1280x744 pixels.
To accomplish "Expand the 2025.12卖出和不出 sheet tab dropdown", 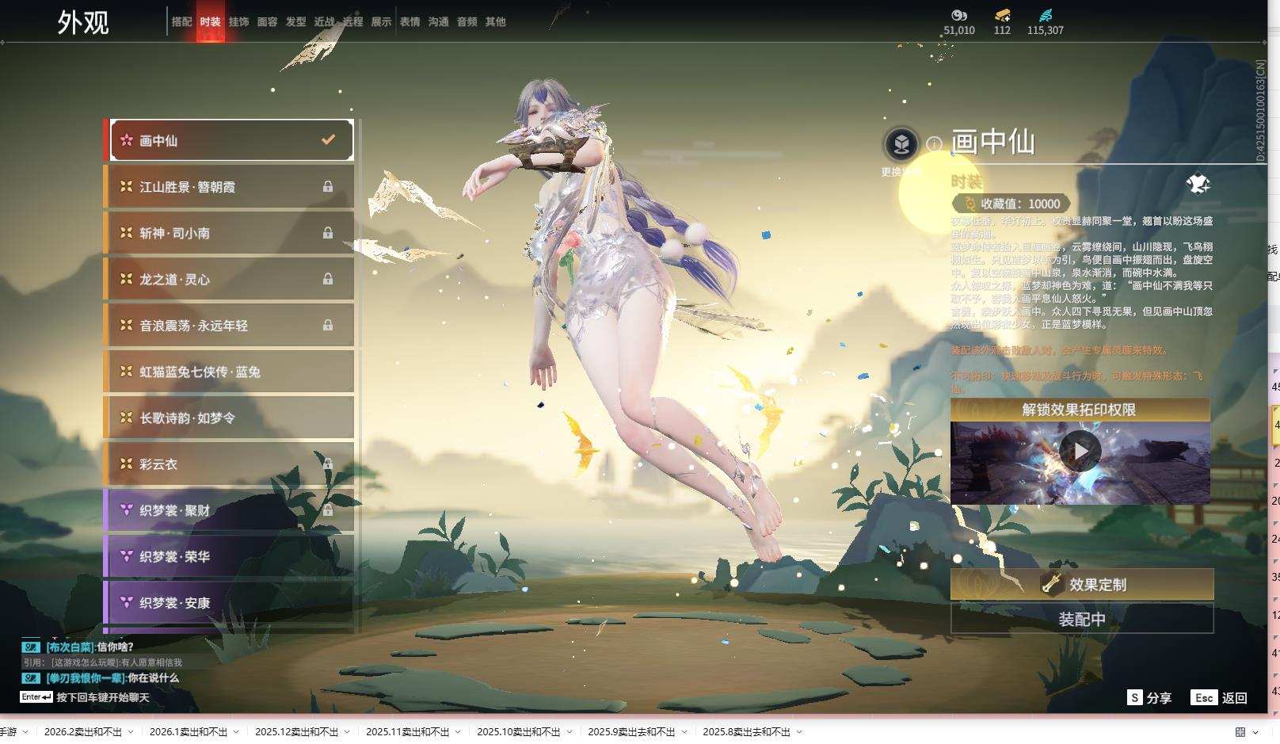I will tap(347, 732).
